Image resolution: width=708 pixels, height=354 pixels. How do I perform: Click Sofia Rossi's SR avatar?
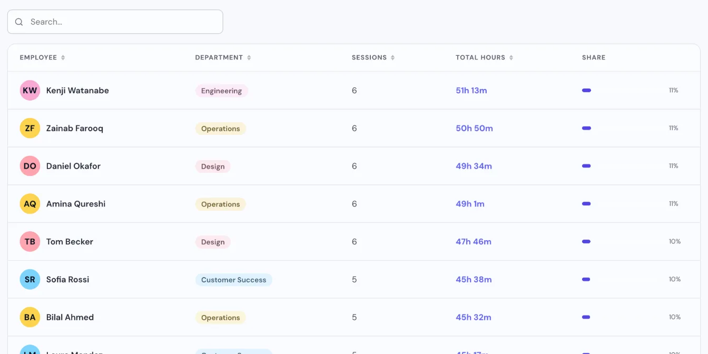pyautogui.click(x=30, y=280)
